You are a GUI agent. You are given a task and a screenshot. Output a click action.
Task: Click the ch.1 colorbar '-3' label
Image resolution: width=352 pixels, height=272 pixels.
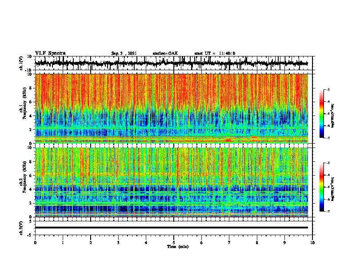[x=328, y=90]
